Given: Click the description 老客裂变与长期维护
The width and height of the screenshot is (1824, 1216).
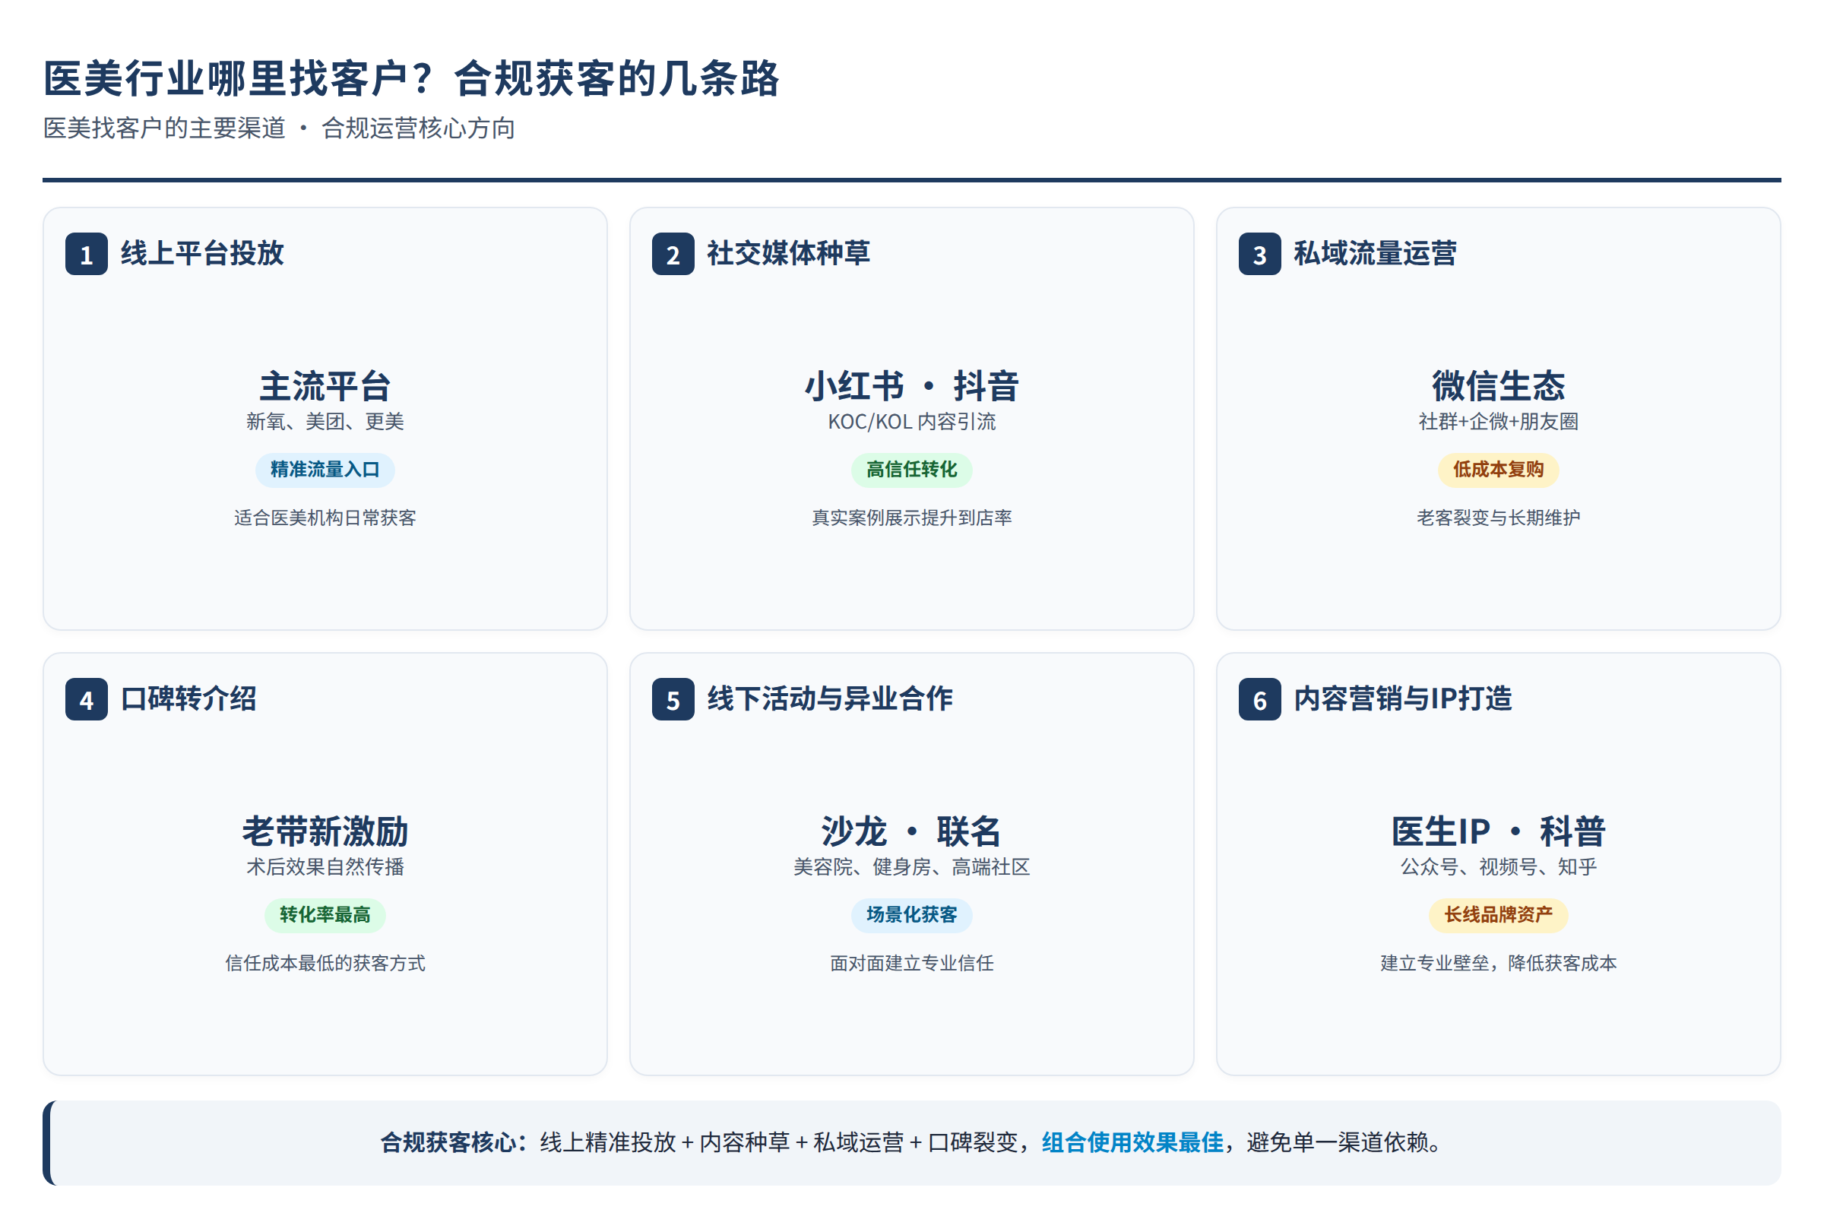Looking at the screenshot, I should (1498, 518).
